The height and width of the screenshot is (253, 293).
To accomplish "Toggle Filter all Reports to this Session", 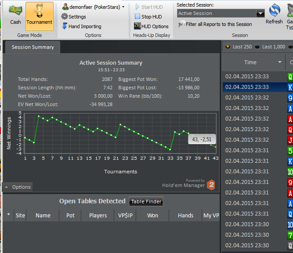I will [x=215, y=24].
